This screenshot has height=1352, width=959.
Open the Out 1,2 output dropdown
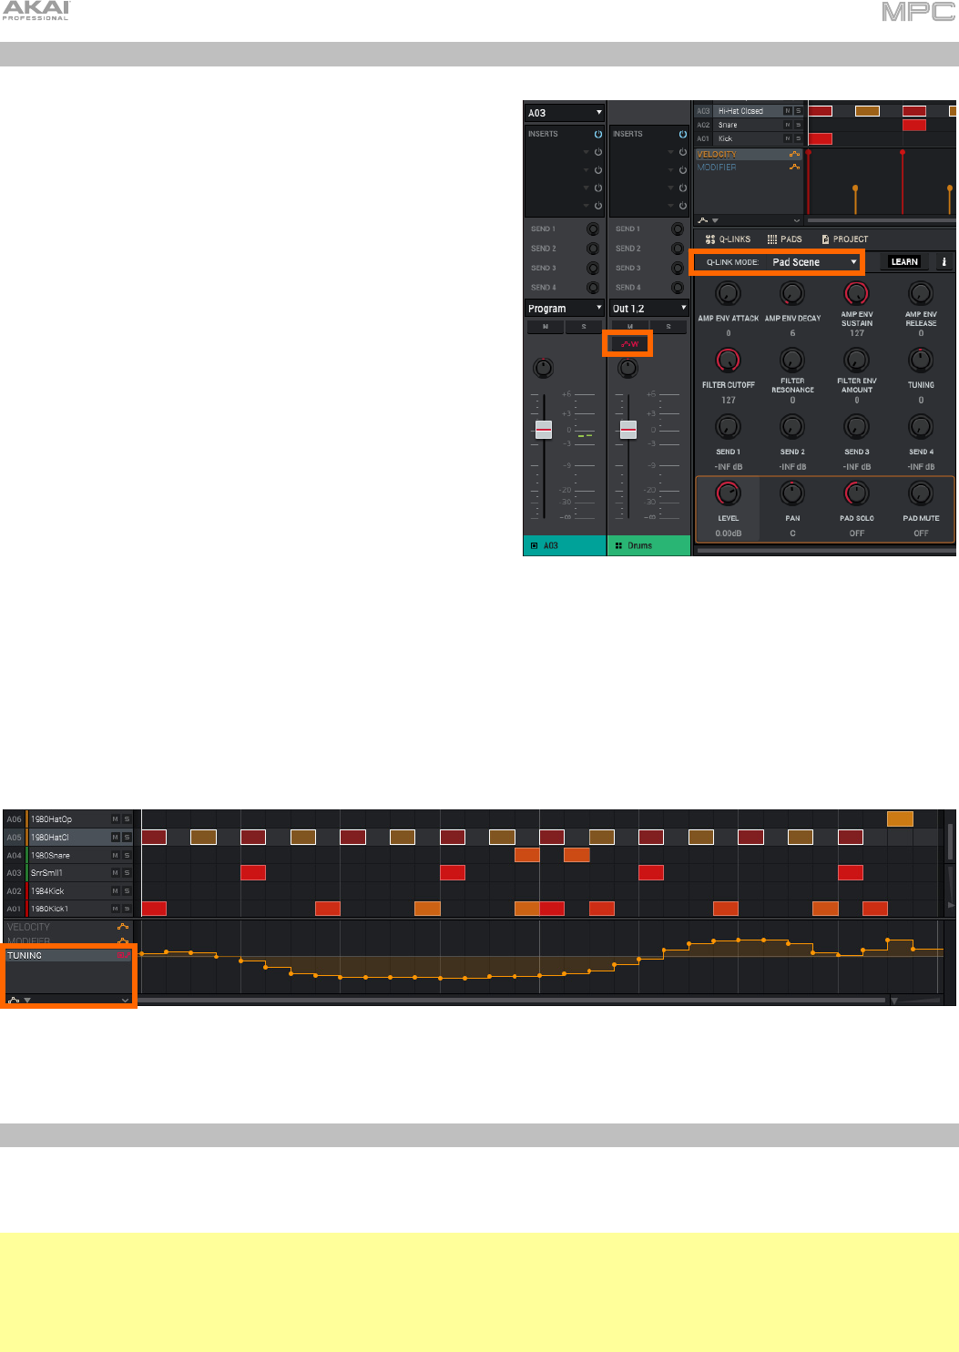click(x=648, y=309)
